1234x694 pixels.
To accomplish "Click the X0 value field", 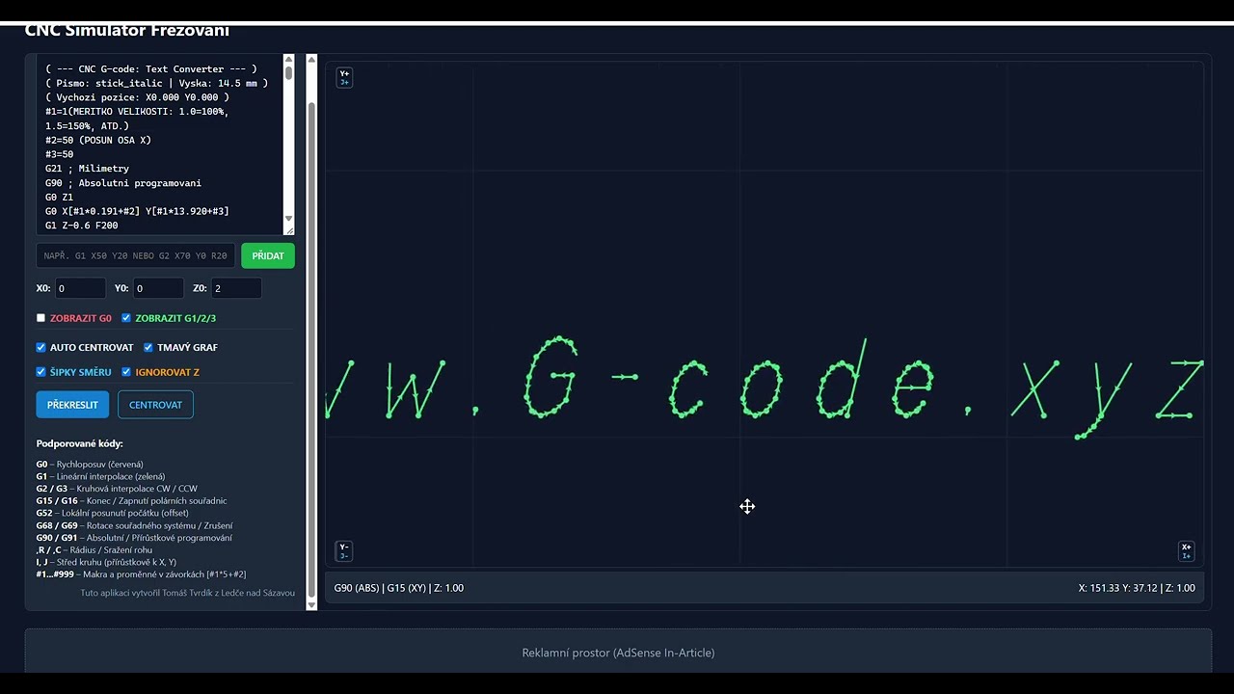I will pos(80,288).
